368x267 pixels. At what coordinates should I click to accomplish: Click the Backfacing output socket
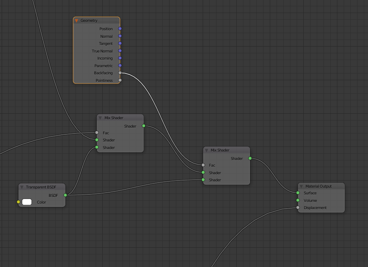pos(120,73)
